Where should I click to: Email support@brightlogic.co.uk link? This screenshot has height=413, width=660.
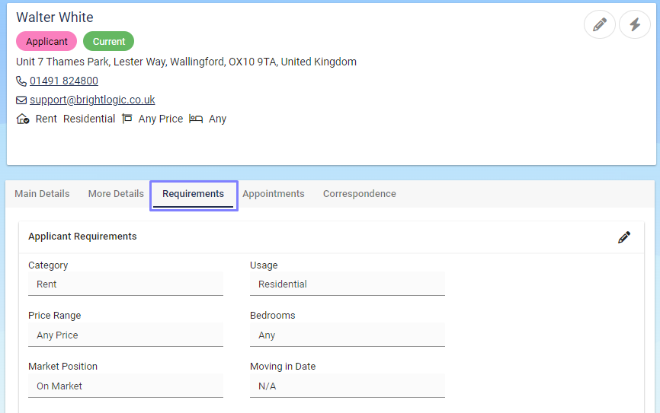pos(92,100)
